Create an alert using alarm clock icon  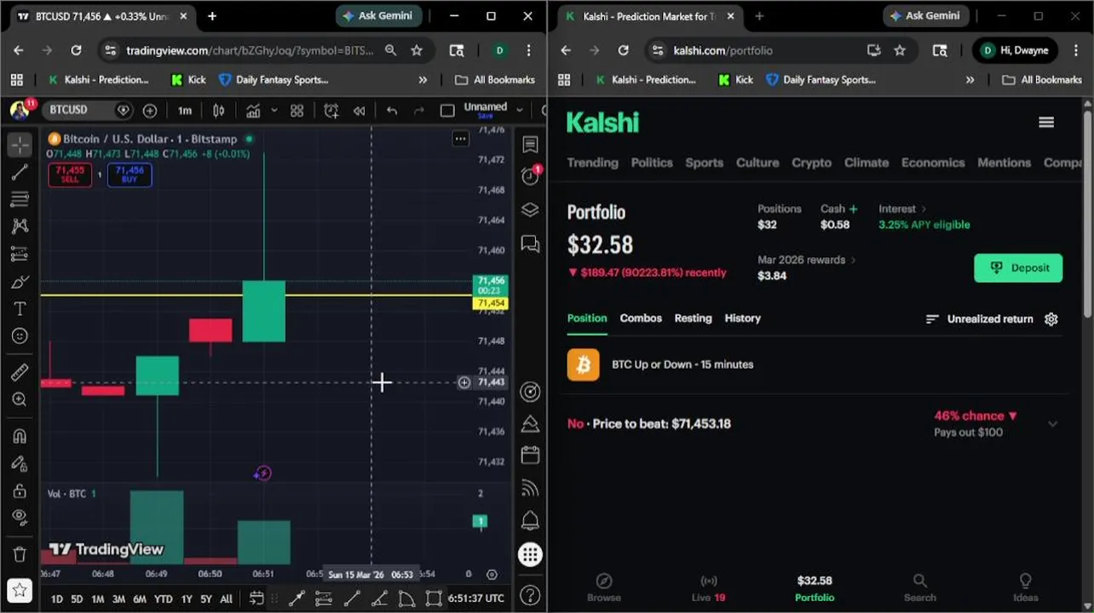[x=331, y=110]
